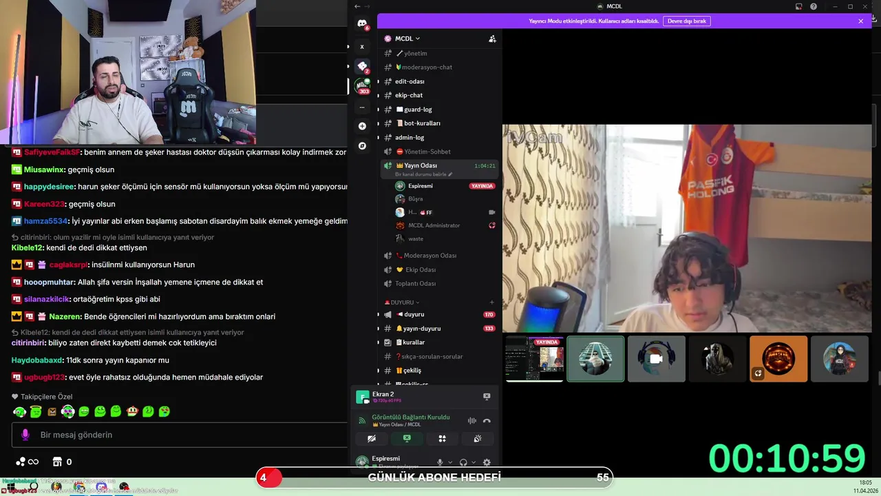Mute the microphone in Discord user panel
881x496 pixels.
point(440,463)
